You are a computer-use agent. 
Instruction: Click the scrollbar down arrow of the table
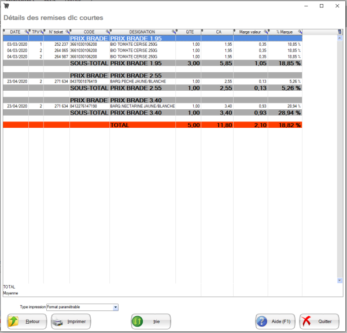coord(339,280)
